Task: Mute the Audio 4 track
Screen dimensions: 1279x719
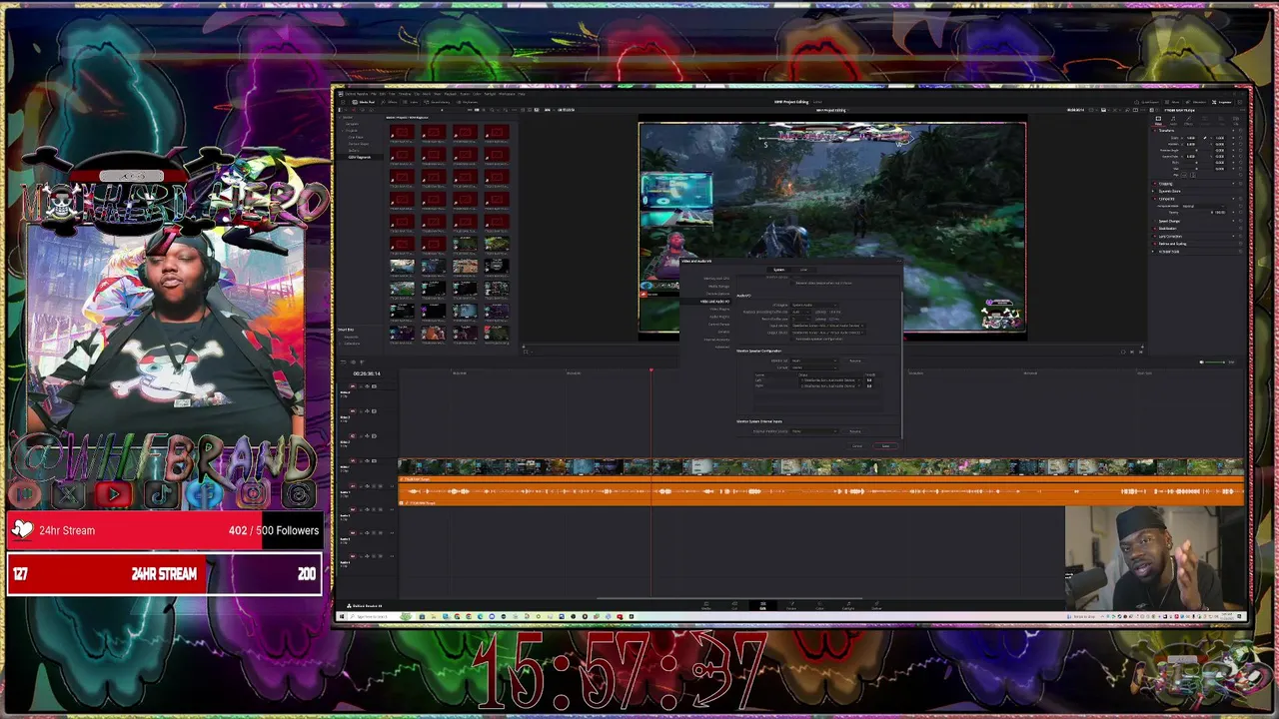Action: coord(381,556)
